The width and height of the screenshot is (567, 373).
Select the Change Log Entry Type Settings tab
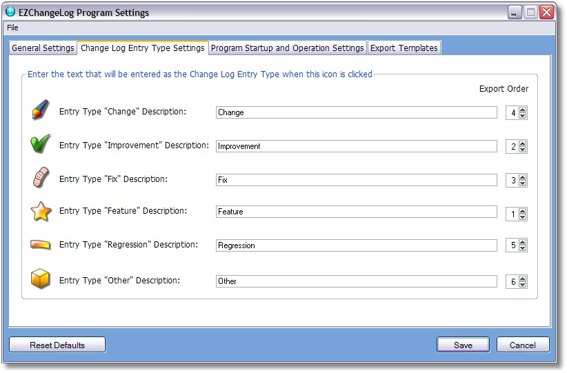click(143, 48)
